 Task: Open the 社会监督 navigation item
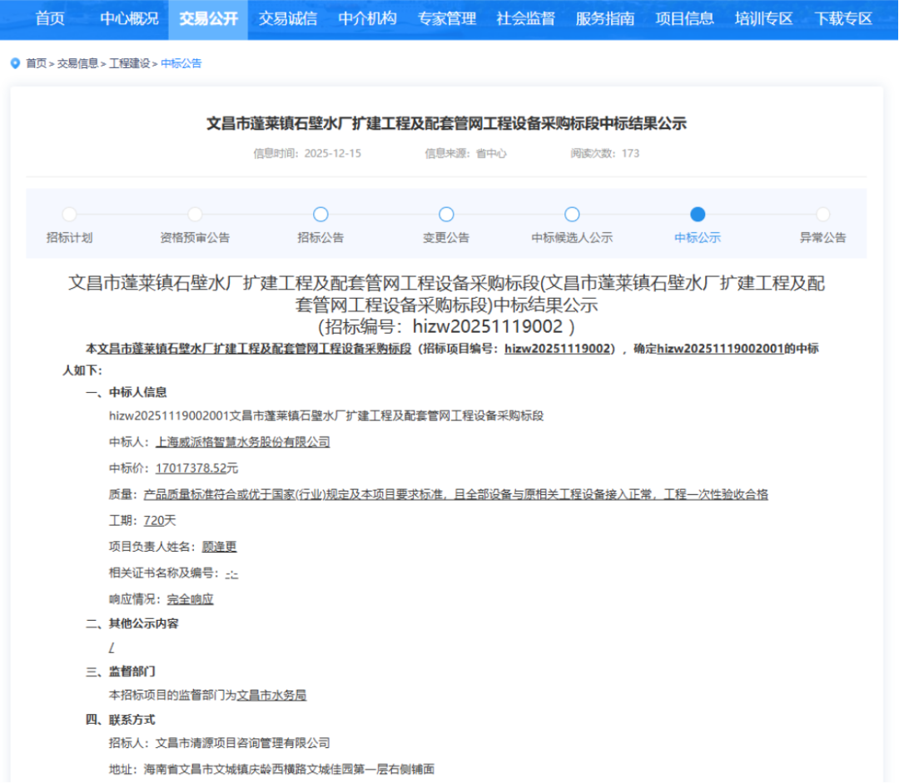(526, 19)
